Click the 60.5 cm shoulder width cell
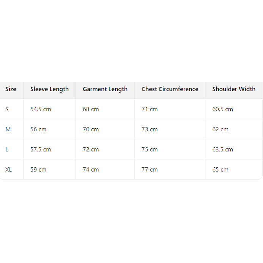This screenshot has width=263, height=263. pyautogui.click(x=223, y=109)
